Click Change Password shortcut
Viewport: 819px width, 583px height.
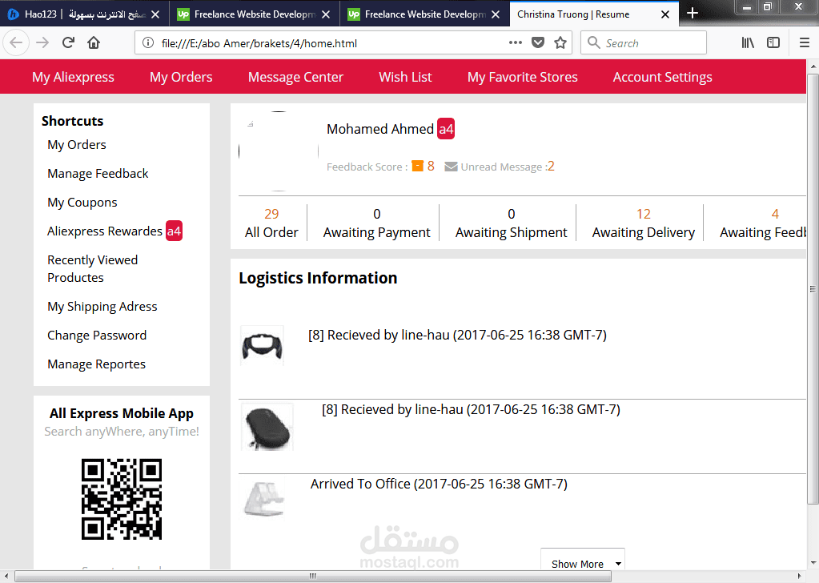(97, 336)
